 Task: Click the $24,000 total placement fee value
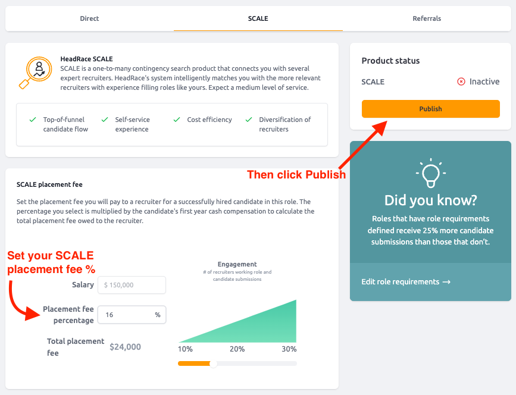coord(125,347)
